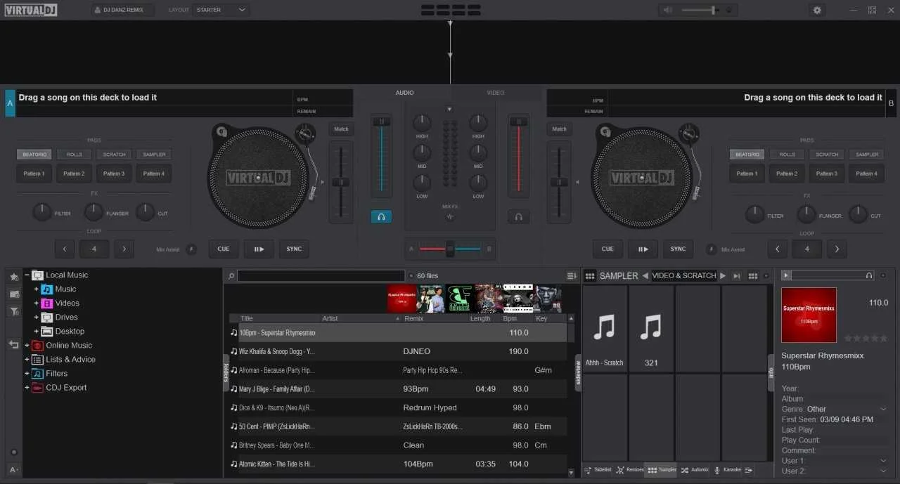This screenshot has height=484, width=900.
Task: Collapse the Local Music tree node
Action: (x=27, y=275)
